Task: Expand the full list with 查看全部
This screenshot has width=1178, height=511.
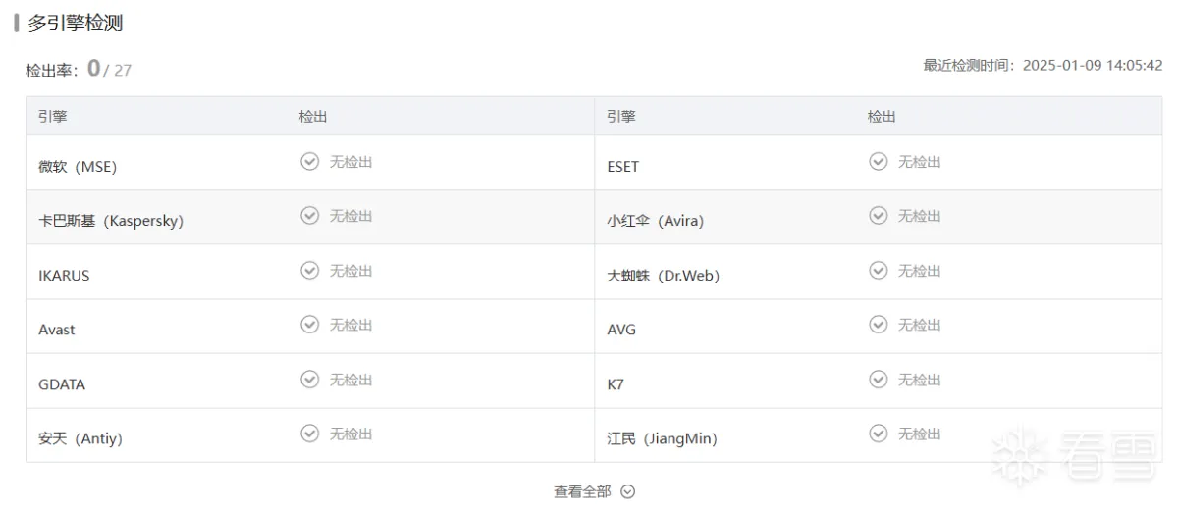Action: [582, 491]
